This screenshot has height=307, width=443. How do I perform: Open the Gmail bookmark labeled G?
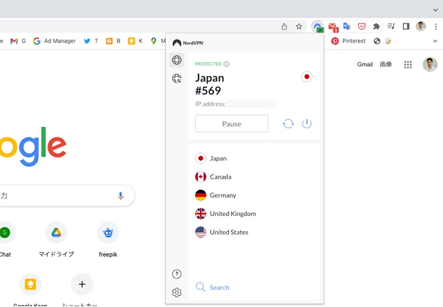click(18, 41)
